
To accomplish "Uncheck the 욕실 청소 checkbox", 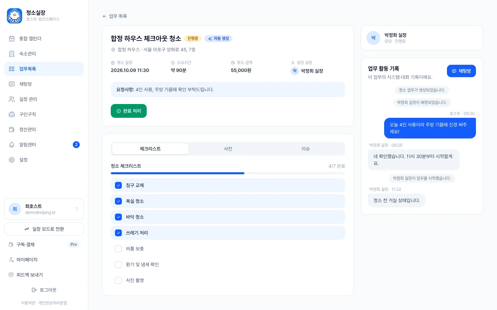I will pyautogui.click(x=118, y=201).
